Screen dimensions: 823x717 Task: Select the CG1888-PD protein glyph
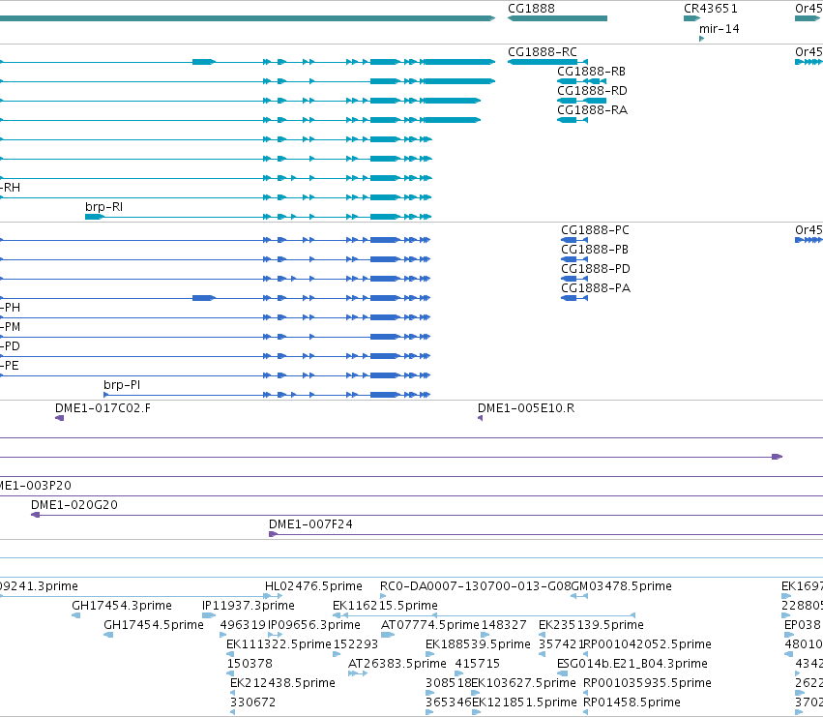pos(574,279)
